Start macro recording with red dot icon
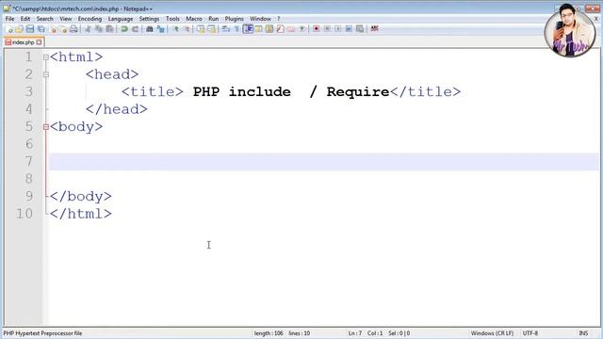Screen dimensions: 603x339 pos(317,29)
